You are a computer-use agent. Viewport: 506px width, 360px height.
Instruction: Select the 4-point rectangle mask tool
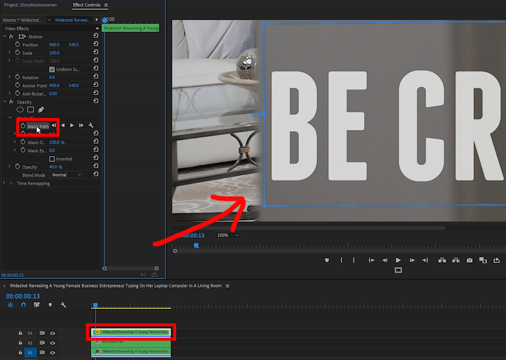click(x=31, y=110)
